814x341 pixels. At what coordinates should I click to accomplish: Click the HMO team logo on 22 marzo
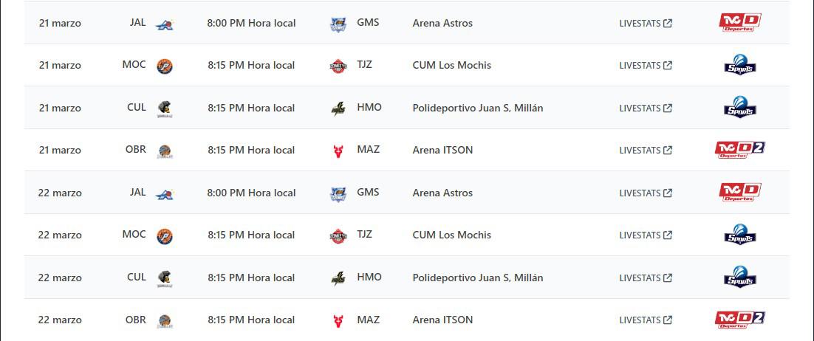click(x=338, y=278)
